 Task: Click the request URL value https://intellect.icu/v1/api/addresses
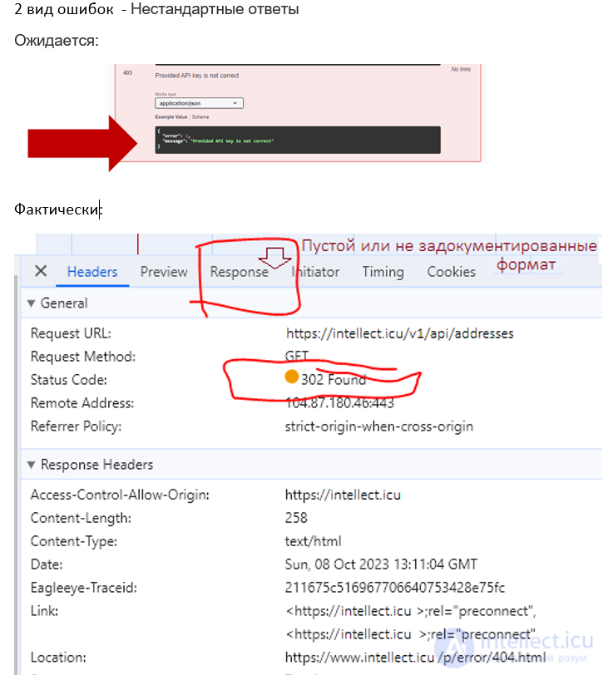(x=400, y=333)
